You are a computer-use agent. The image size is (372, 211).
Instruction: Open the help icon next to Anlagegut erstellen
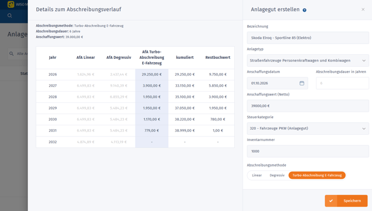pyautogui.click(x=304, y=10)
